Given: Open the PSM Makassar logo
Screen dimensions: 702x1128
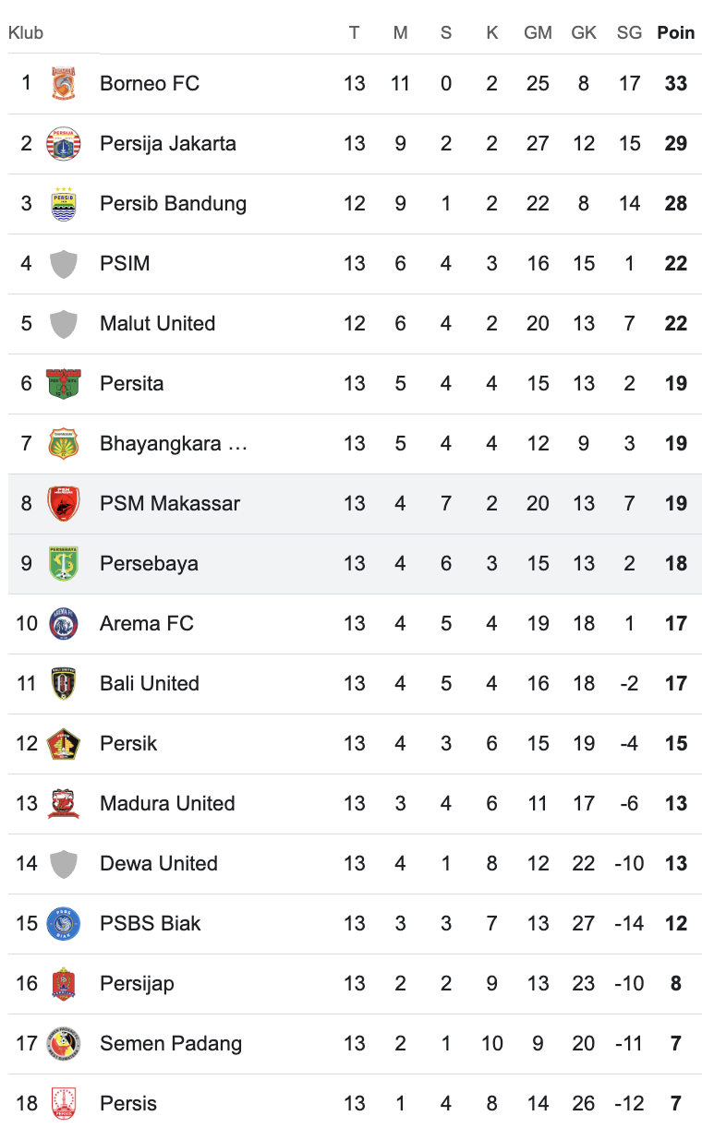Looking at the screenshot, I should point(64,503).
